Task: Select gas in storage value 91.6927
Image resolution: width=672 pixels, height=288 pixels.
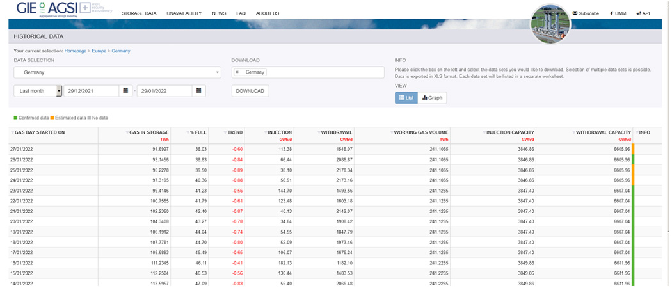Action: 159,149
